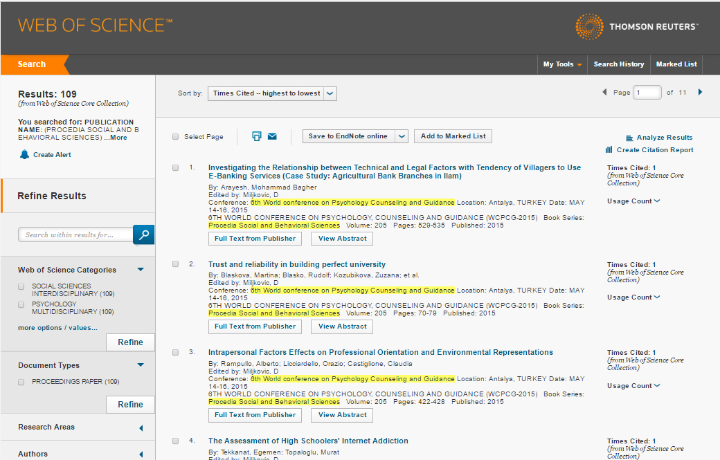Image resolution: width=720 pixels, height=460 pixels.
Task: Expand the Authors section
Action: 141,454
